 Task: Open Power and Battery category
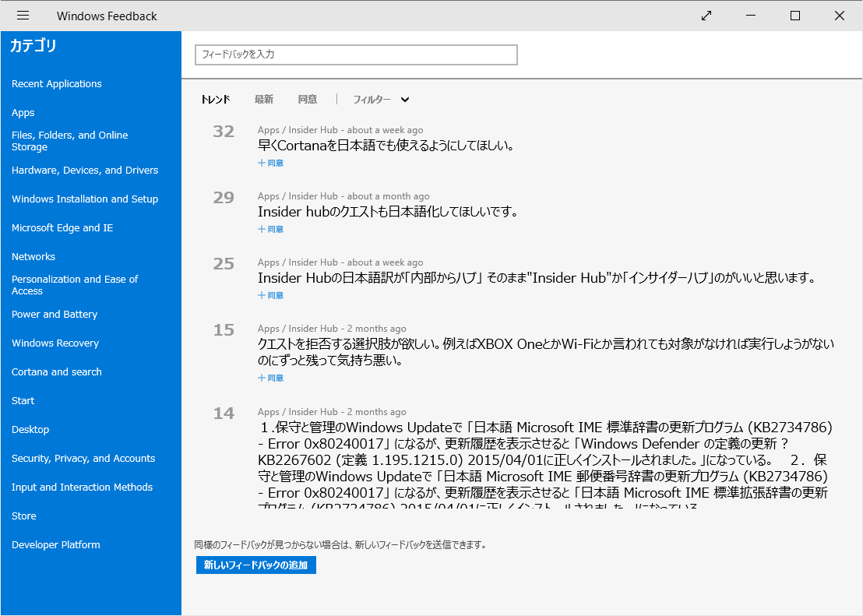click(55, 315)
